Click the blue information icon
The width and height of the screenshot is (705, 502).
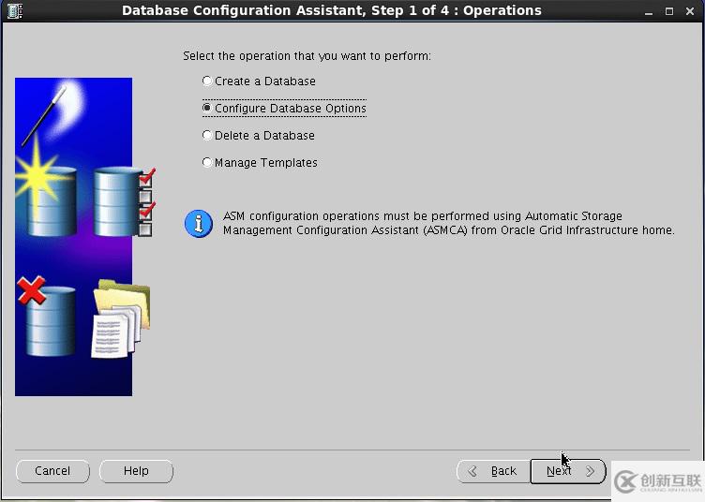[199, 224]
